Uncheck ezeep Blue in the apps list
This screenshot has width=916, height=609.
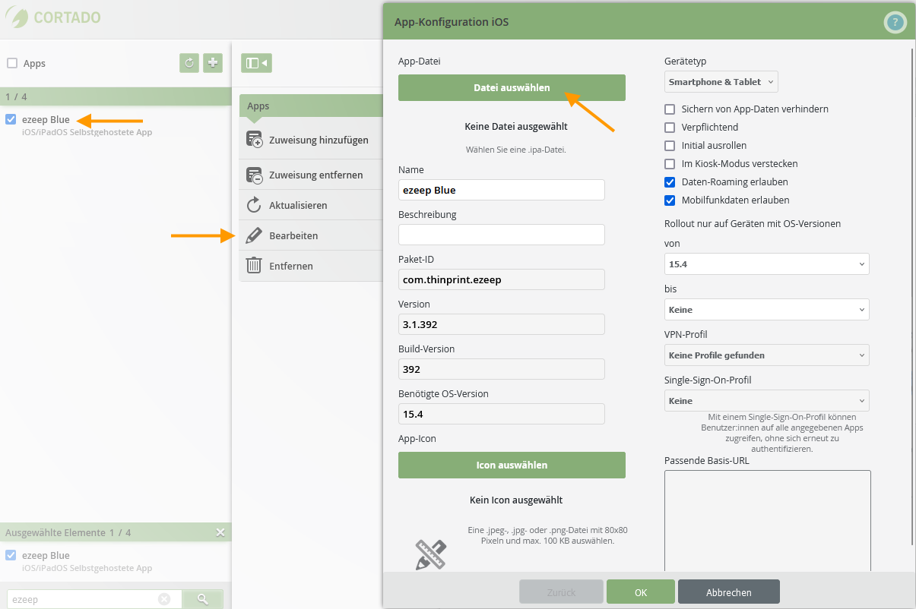(x=11, y=119)
